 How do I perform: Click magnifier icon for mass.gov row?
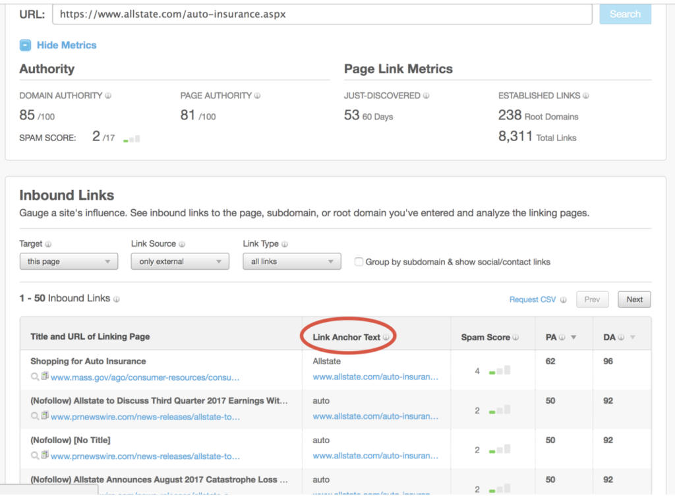35,377
